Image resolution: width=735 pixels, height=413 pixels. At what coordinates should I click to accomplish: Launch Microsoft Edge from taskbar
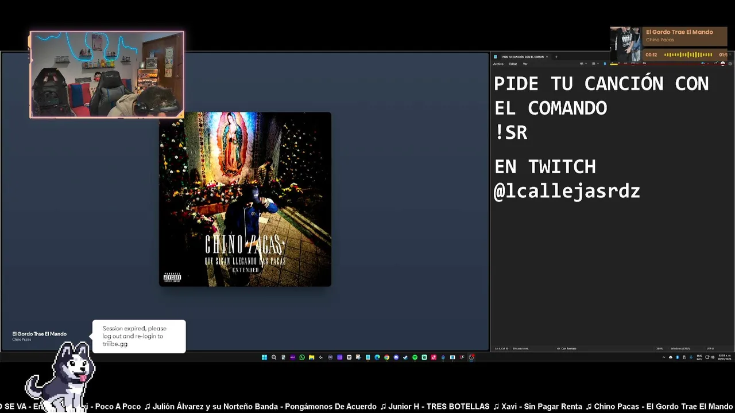click(x=377, y=357)
